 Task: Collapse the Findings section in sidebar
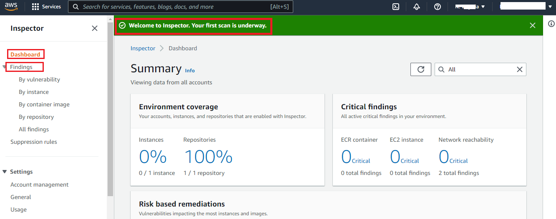pyautogui.click(x=4, y=67)
